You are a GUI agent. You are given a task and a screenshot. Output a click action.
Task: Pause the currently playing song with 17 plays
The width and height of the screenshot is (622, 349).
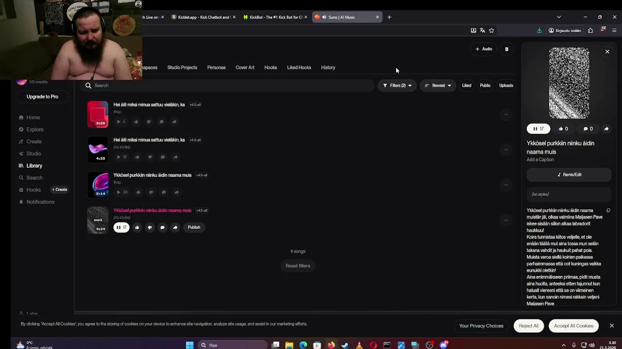pos(121,227)
